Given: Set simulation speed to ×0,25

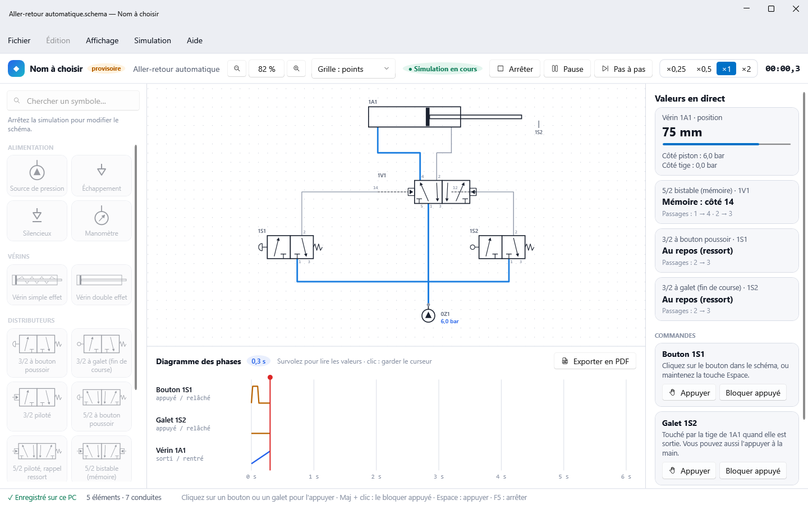Looking at the screenshot, I should 676,69.
